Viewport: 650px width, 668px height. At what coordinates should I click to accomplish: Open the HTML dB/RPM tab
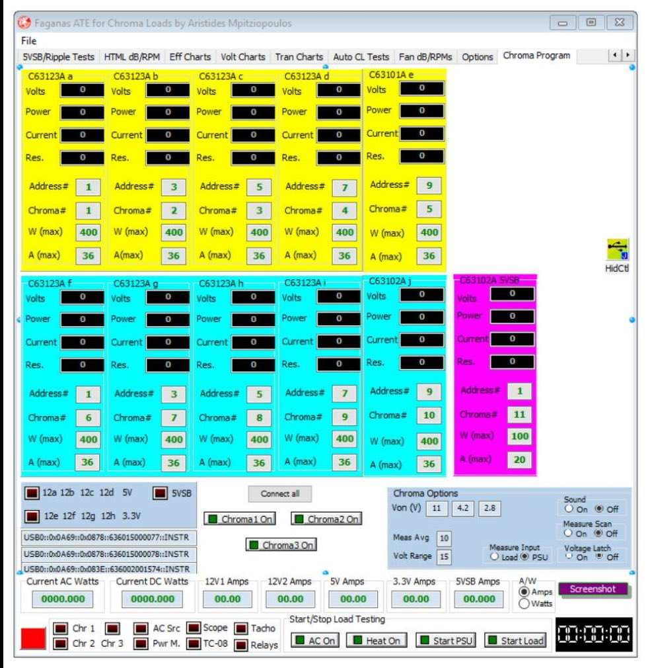132,57
